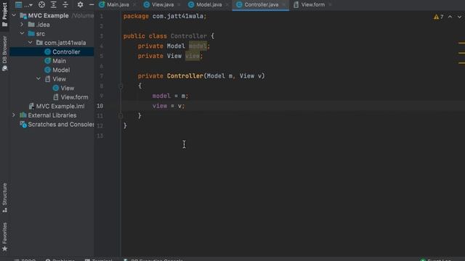This screenshot has width=465, height=261.
Task: Click first warning stripe on right gutter
Action: (x=461, y=43)
